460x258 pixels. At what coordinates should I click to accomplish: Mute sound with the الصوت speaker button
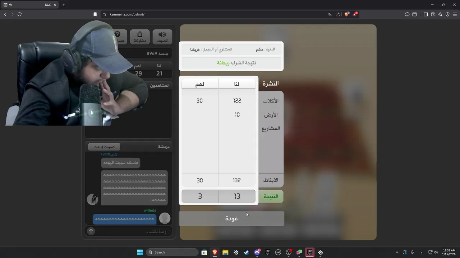click(162, 37)
